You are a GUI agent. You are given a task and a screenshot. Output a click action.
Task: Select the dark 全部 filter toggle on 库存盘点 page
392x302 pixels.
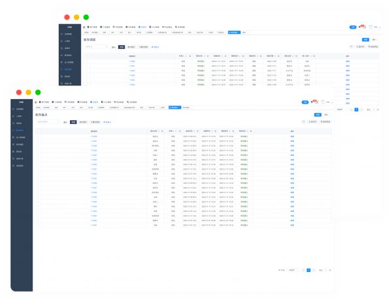point(73,121)
